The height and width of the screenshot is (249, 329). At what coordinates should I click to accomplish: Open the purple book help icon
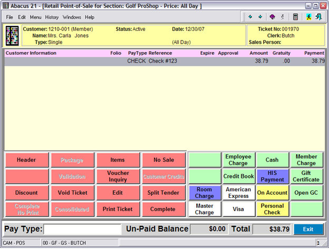(272, 17)
